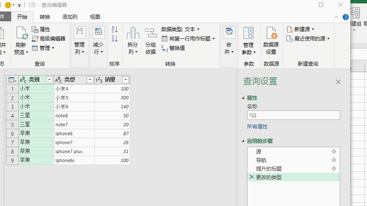Click the Manage Parameters (管理参数) icon

[248, 33]
